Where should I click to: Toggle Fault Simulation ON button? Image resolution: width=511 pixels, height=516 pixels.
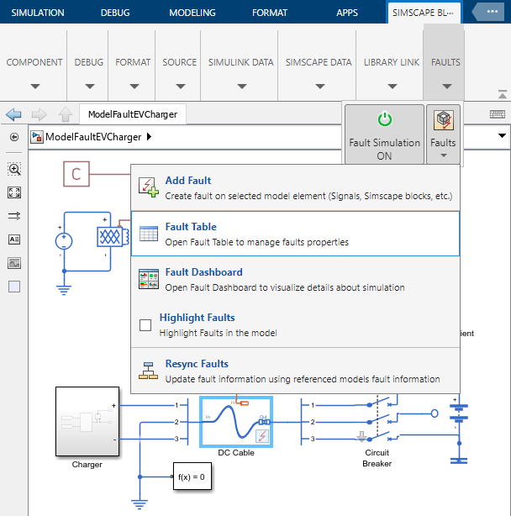click(384, 134)
